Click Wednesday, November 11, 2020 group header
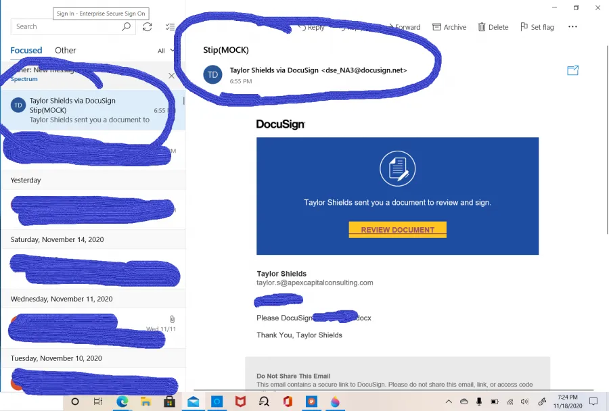Image resolution: width=609 pixels, height=411 pixels. tap(93, 299)
